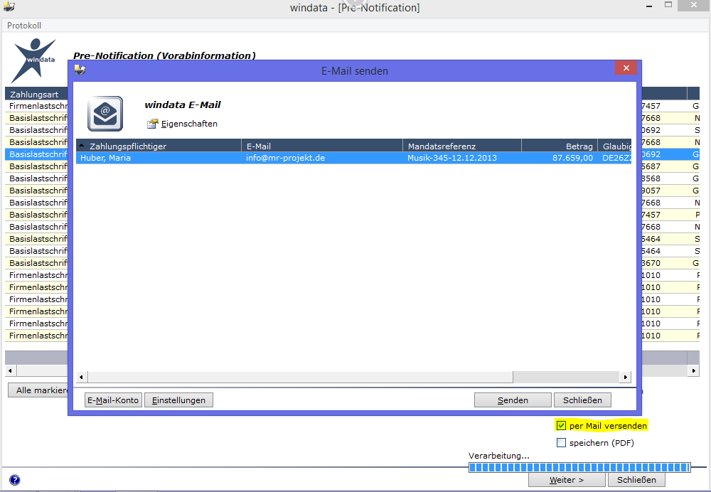Click the dialog's horizontal scrollbar thumb

(x=301, y=377)
